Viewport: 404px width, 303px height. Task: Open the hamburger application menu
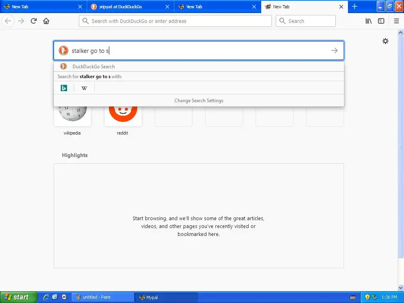(x=396, y=21)
